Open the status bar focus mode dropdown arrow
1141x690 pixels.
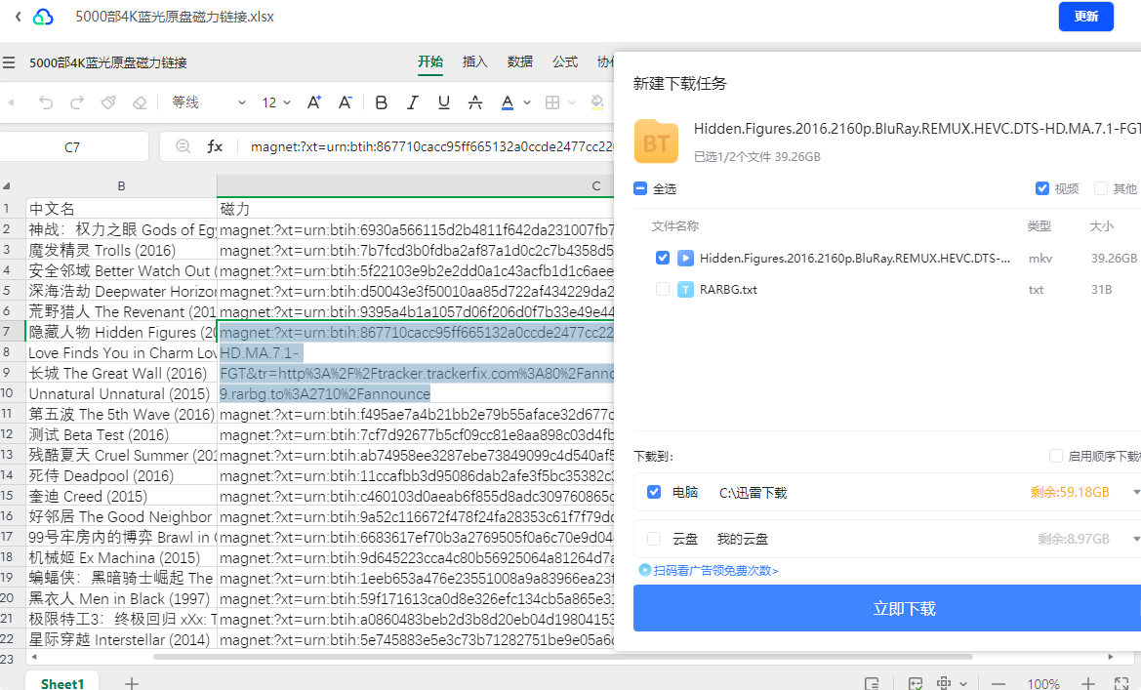pos(963,684)
